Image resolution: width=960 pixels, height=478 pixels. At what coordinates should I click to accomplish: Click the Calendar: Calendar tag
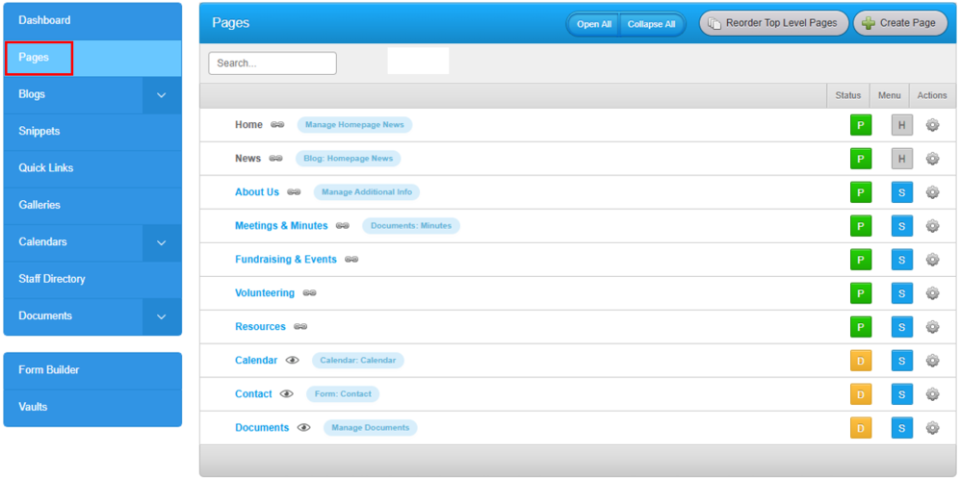click(x=357, y=360)
